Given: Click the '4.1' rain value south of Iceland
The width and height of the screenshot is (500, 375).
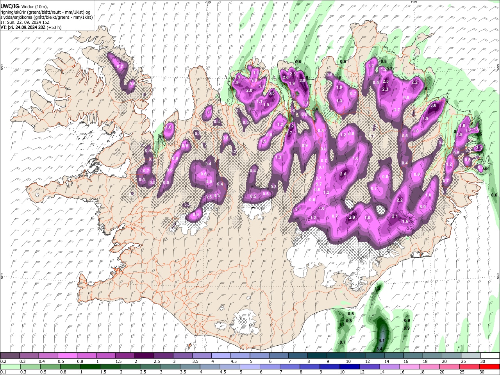Looking at the screenshot, I should [382, 340].
